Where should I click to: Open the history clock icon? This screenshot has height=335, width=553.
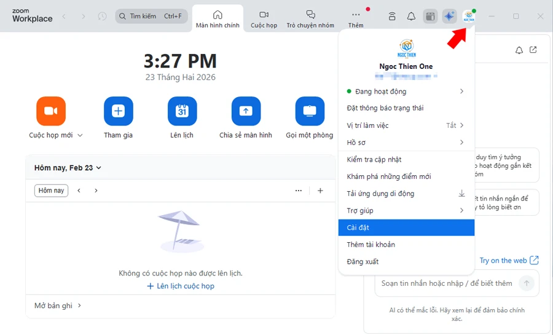pyautogui.click(x=102, y=17)
